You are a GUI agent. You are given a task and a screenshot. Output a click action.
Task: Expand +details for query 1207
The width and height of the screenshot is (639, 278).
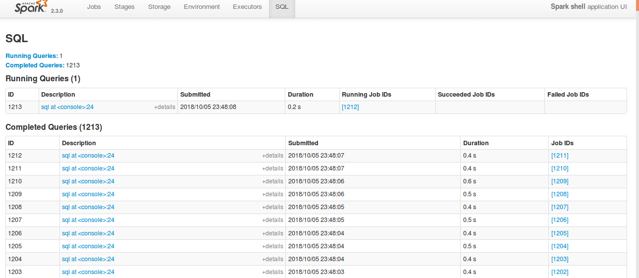(x=273, y=220)
